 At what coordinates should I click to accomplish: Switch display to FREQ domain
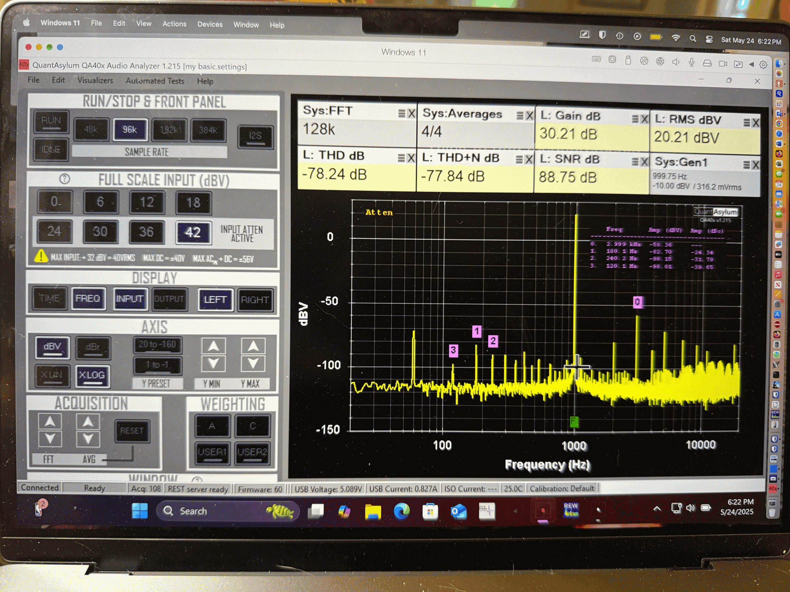(88, 299)
